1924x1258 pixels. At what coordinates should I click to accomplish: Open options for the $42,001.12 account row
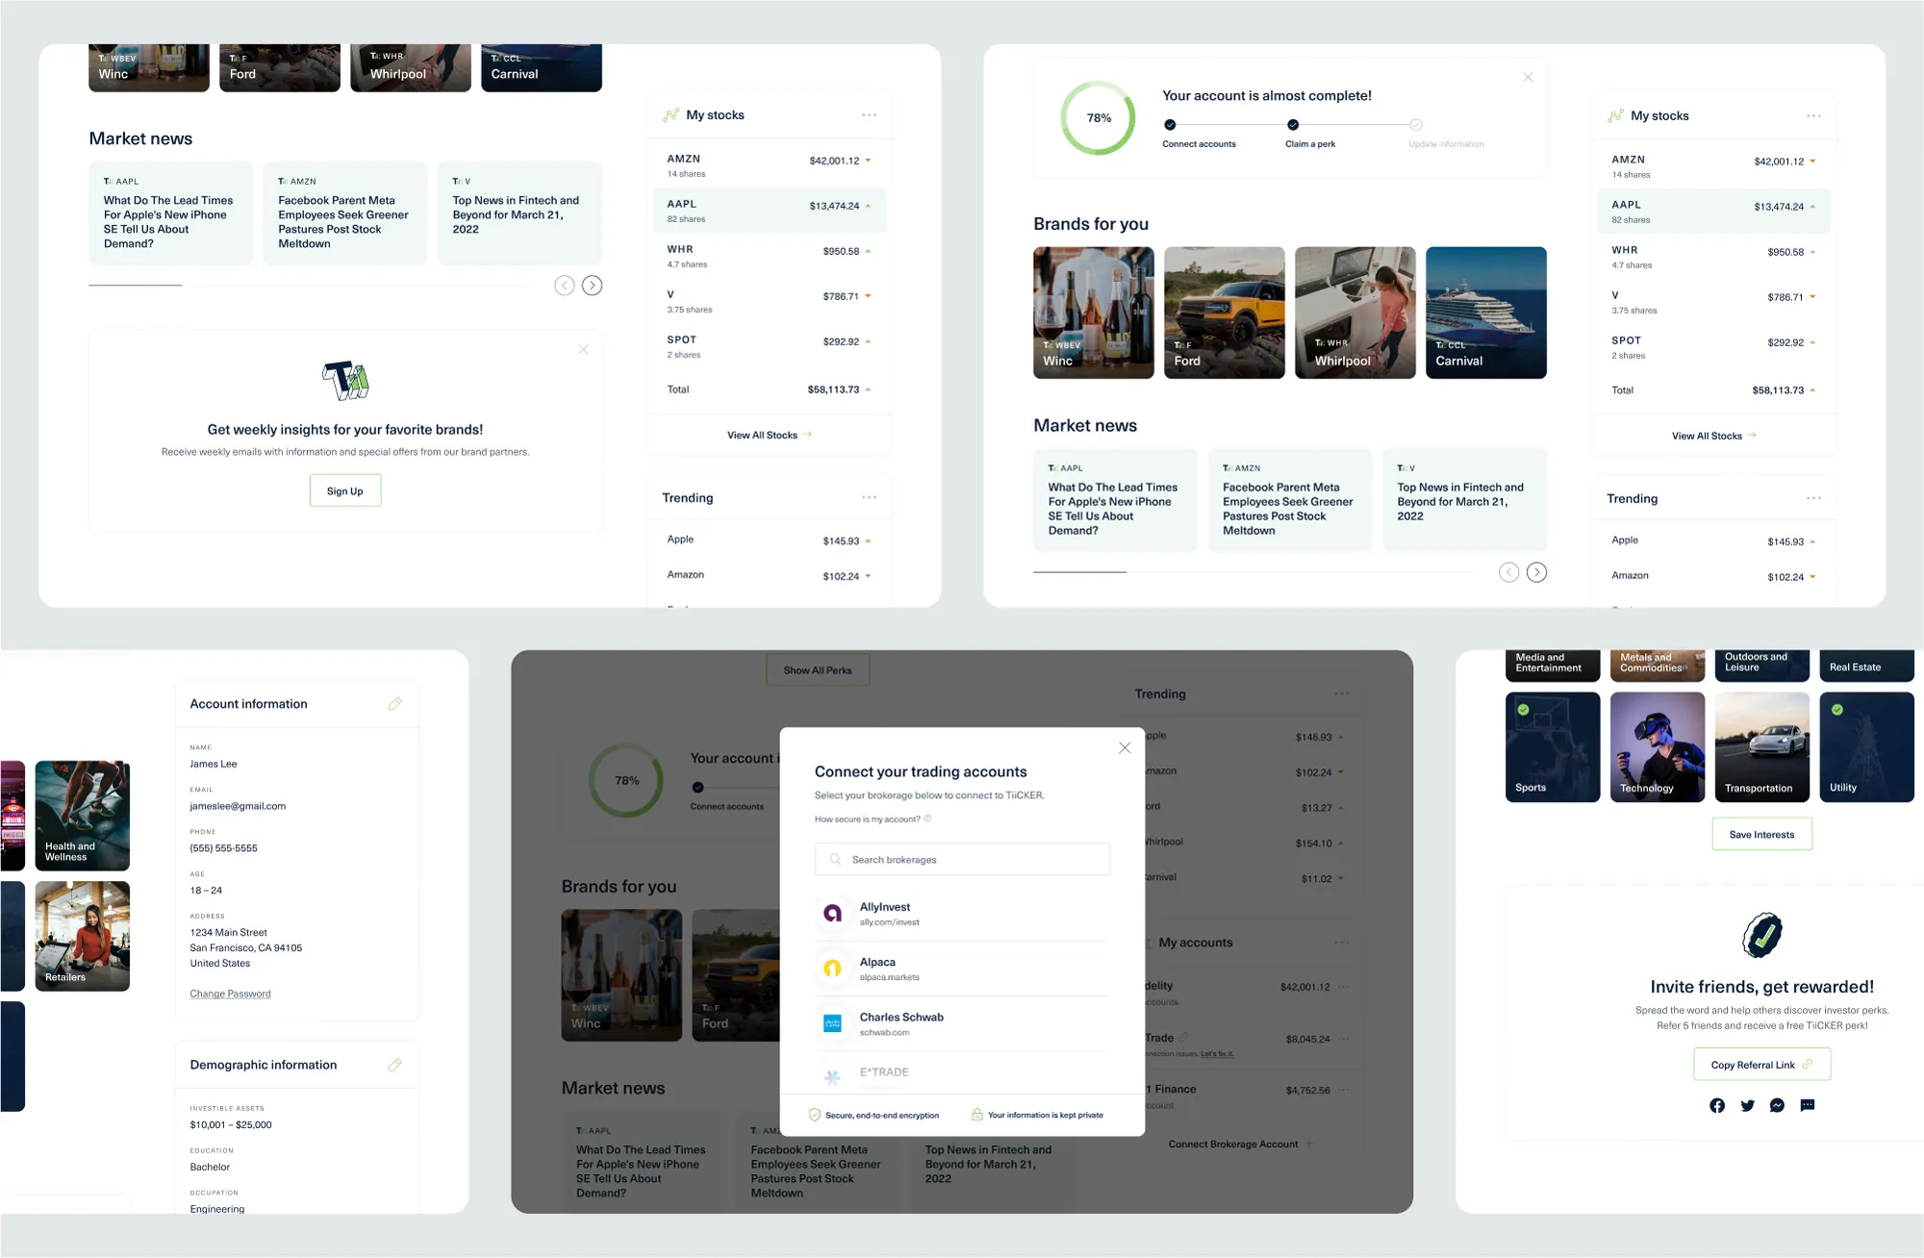coord(1343,987)
